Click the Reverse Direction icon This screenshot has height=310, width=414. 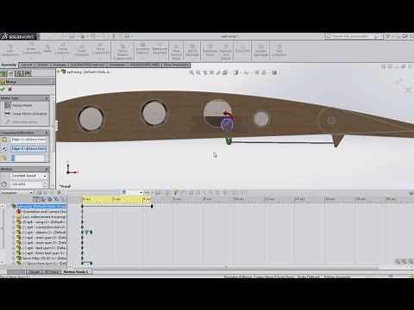(4, 149)
